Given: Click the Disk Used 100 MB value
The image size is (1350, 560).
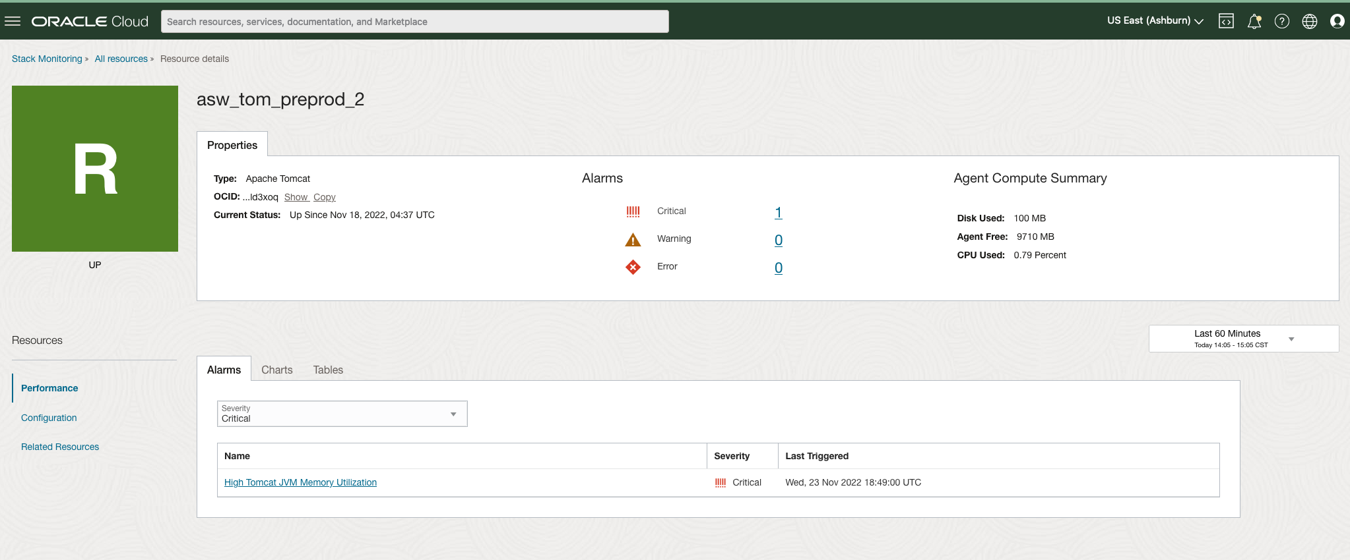Looking at the screenshot, I should [1030, 218].
